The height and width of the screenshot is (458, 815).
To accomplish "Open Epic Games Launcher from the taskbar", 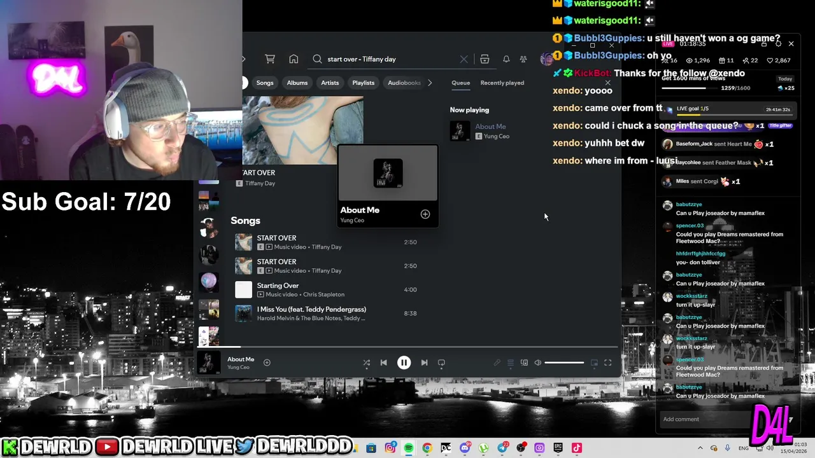I will (558, 448).
